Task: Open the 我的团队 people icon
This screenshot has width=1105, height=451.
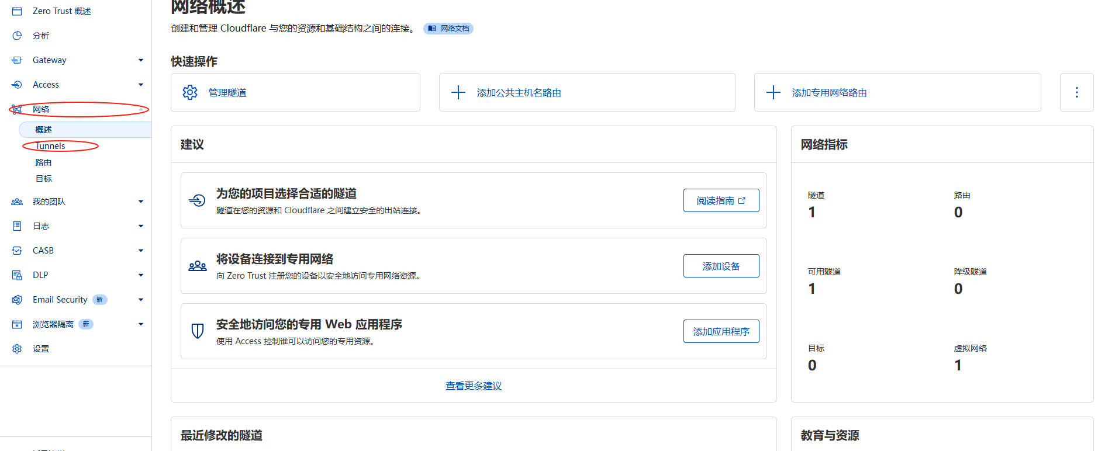Action: pyautogui.click(x=17, y=202)
